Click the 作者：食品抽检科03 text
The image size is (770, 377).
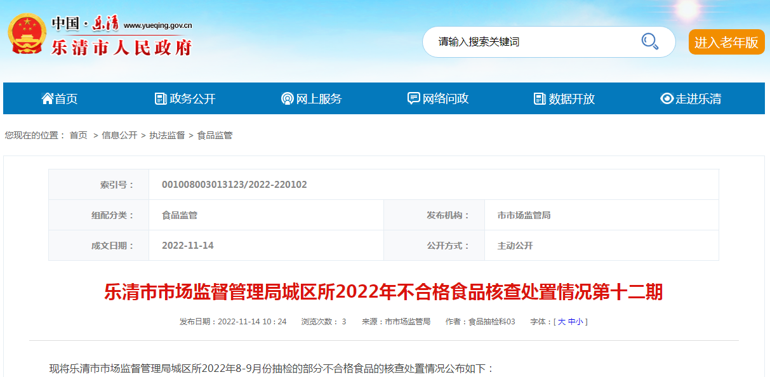click(481, 322)
